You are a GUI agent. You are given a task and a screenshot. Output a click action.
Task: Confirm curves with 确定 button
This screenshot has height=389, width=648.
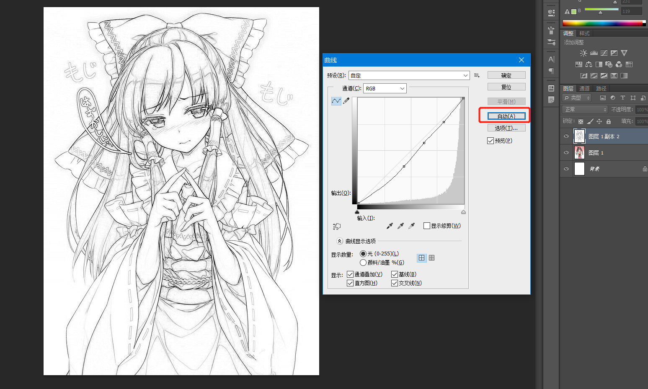coord(506,75)
